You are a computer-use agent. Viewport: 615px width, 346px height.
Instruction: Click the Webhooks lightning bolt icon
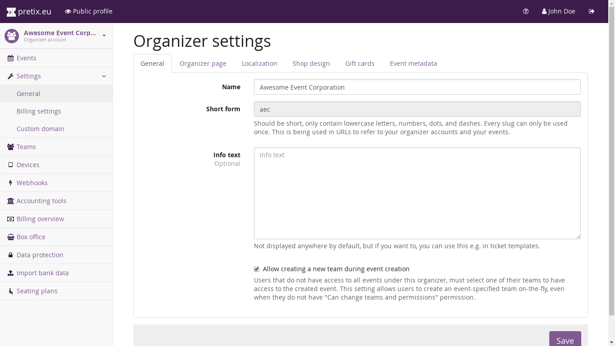point(10,183)
